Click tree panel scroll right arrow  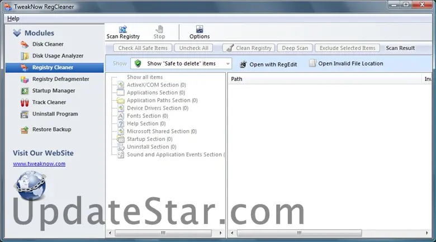220,233
